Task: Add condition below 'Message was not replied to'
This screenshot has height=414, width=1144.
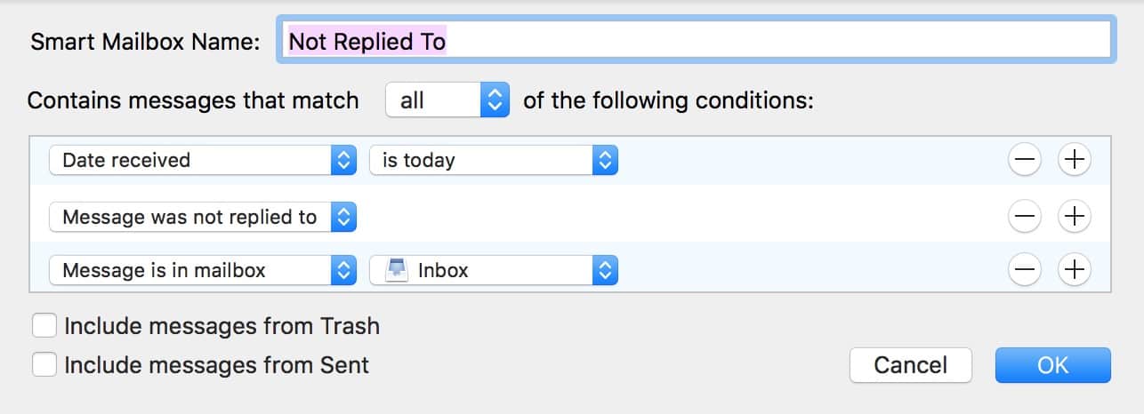Action: point(1075,215)
